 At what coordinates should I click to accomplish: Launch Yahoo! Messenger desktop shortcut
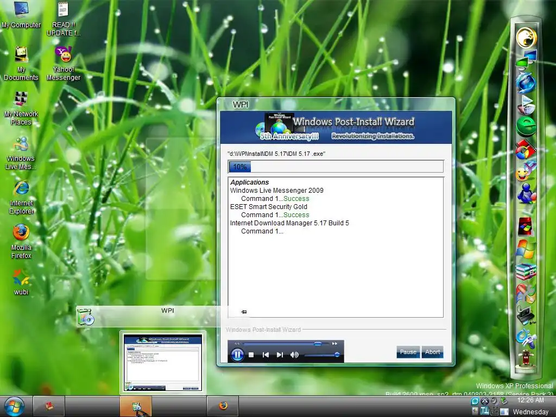[63, 64]
